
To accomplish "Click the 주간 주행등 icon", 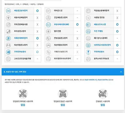I will coord(88,32).
